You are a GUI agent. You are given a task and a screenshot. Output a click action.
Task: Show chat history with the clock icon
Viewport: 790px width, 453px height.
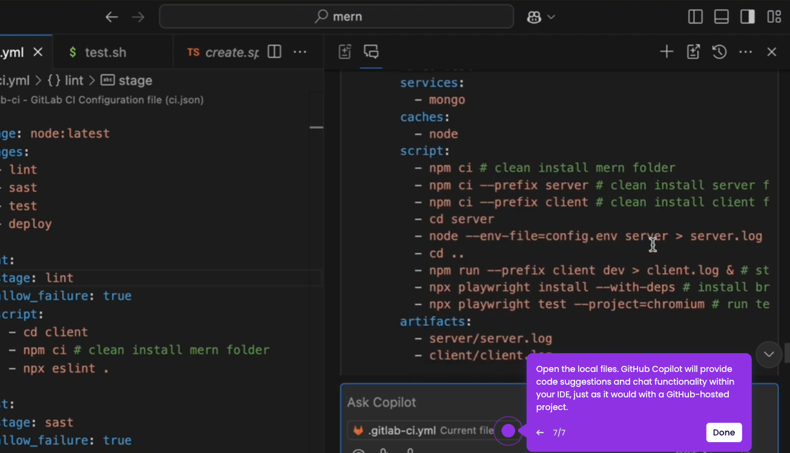coord(719,52)
